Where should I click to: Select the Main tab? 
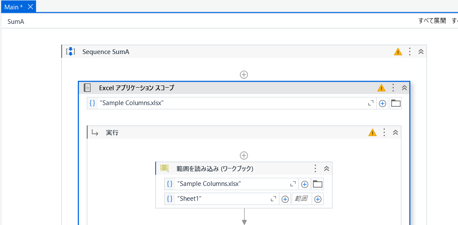point(14,6)
